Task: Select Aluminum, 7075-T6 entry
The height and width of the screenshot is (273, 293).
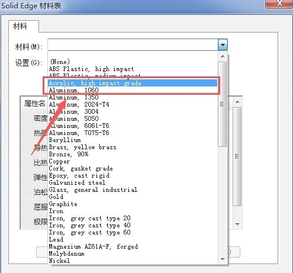Action: (133, 133)
